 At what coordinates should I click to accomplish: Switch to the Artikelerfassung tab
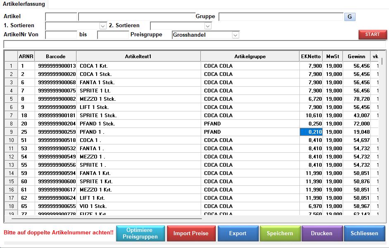pos(24,4)
